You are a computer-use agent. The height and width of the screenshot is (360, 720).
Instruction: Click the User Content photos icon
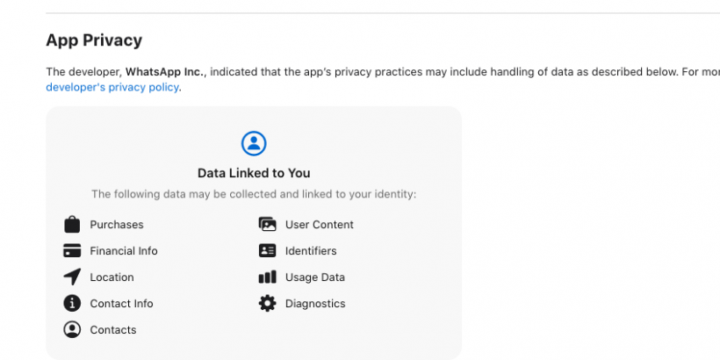(x=267, y=225)
